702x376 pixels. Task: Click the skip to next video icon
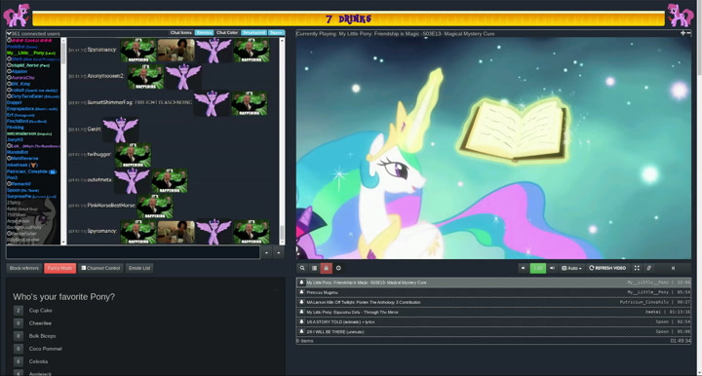[673, 268]
